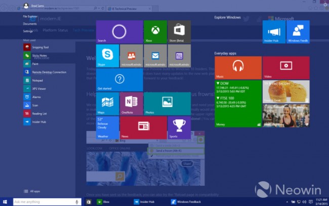Open XPS Viewer from the list

tap(34, 89)
